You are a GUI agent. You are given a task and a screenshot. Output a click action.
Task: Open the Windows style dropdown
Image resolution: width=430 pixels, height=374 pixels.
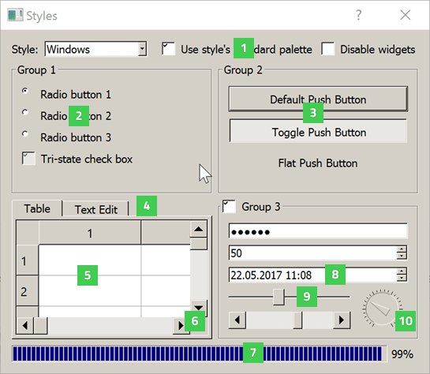click(142, 49)
